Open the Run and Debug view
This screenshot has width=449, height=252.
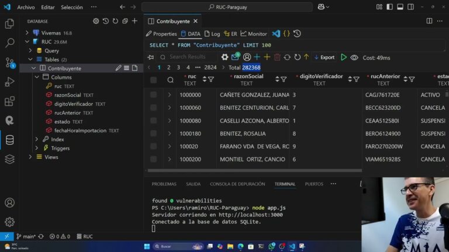(9, 82)
